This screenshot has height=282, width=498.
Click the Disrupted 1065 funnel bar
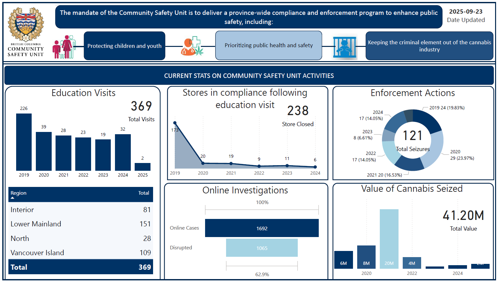coord(262,248)
